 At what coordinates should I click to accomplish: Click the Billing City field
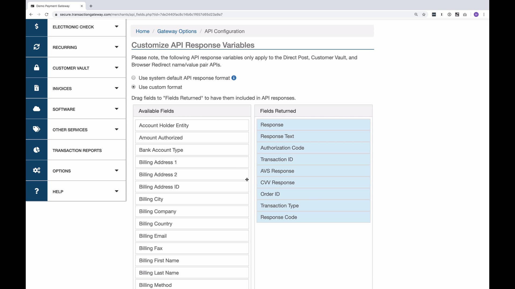[x=192, y=199]
